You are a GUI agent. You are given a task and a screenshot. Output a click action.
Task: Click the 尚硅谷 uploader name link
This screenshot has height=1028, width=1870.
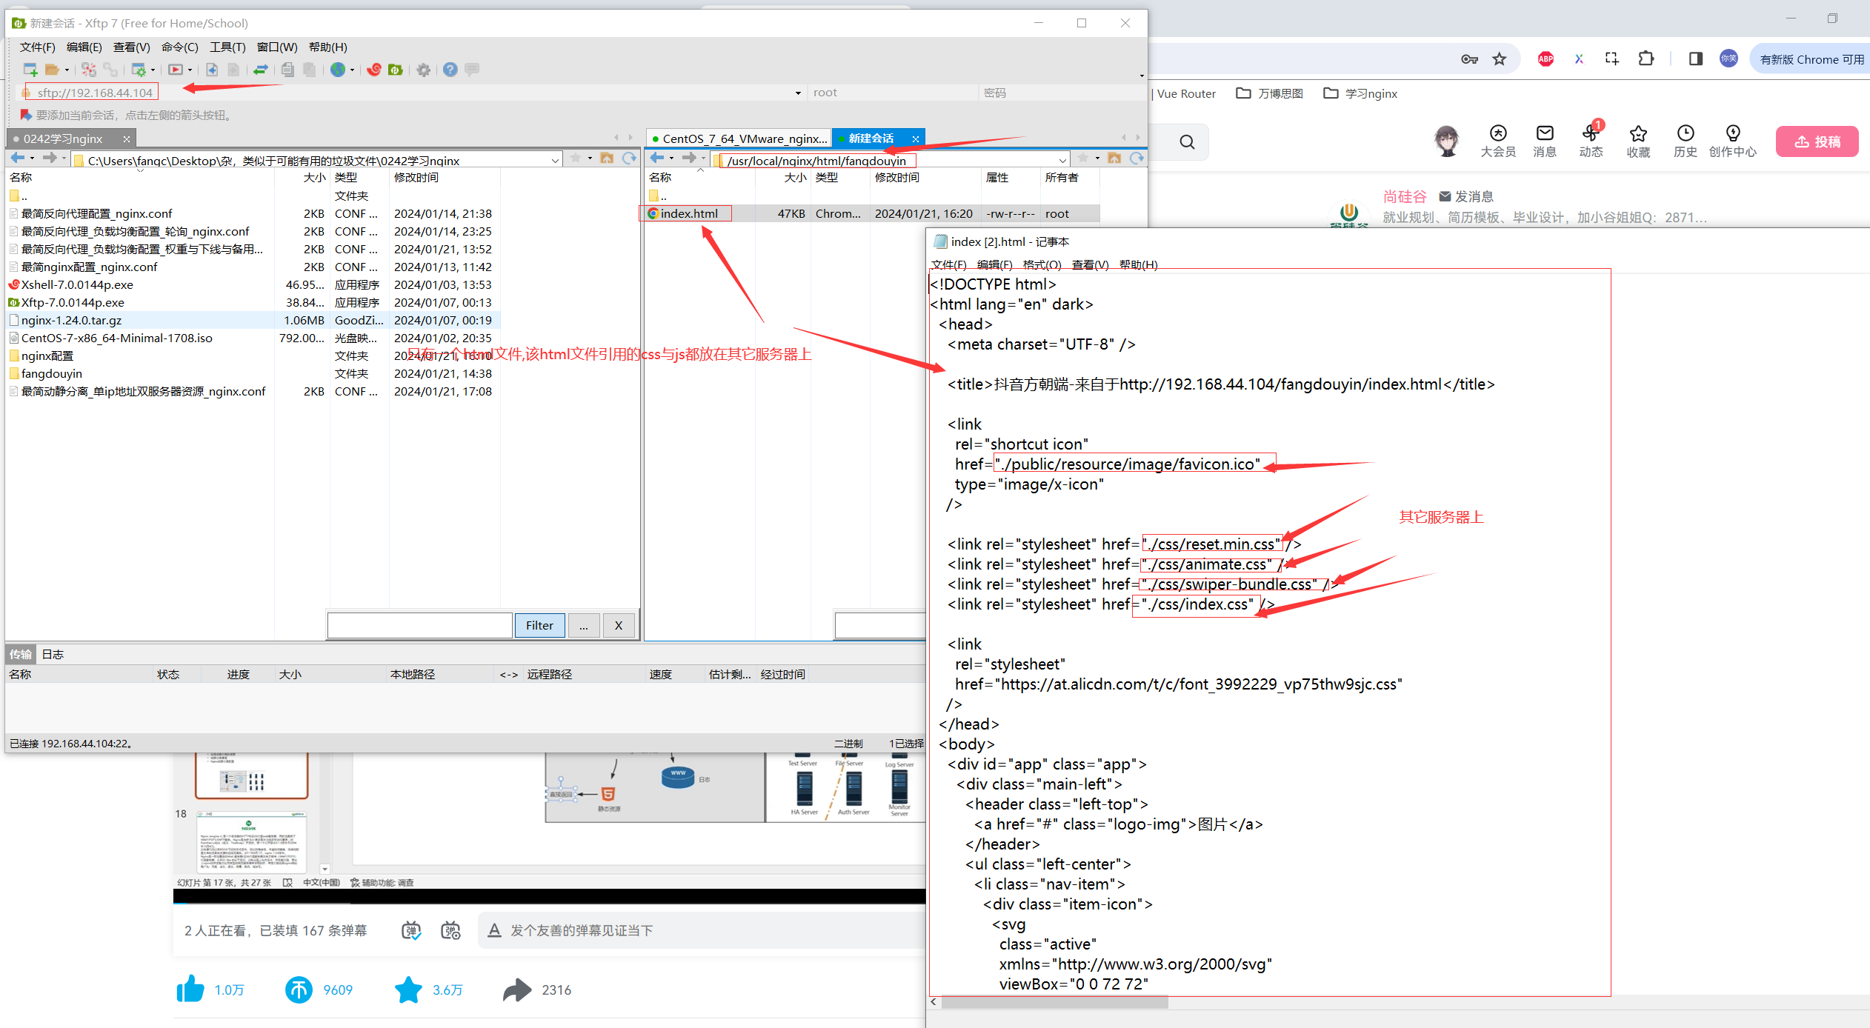pyautogui.click(x=1404, y=196)
